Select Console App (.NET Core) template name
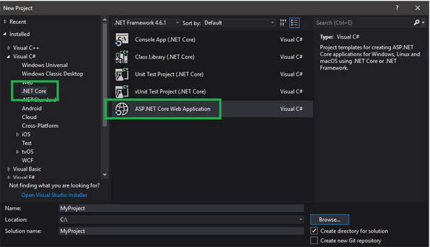430x247 pixels. click(x=165, y=40)
